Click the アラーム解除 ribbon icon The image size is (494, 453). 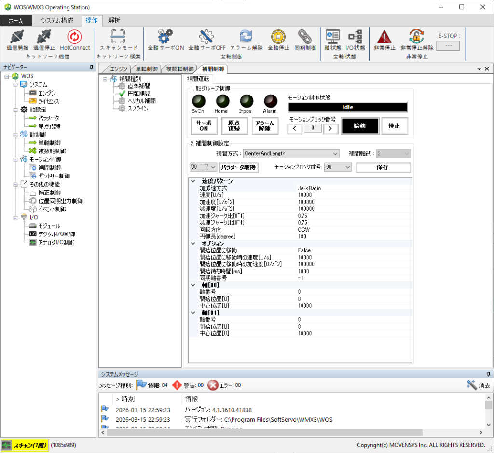(246, 37)
